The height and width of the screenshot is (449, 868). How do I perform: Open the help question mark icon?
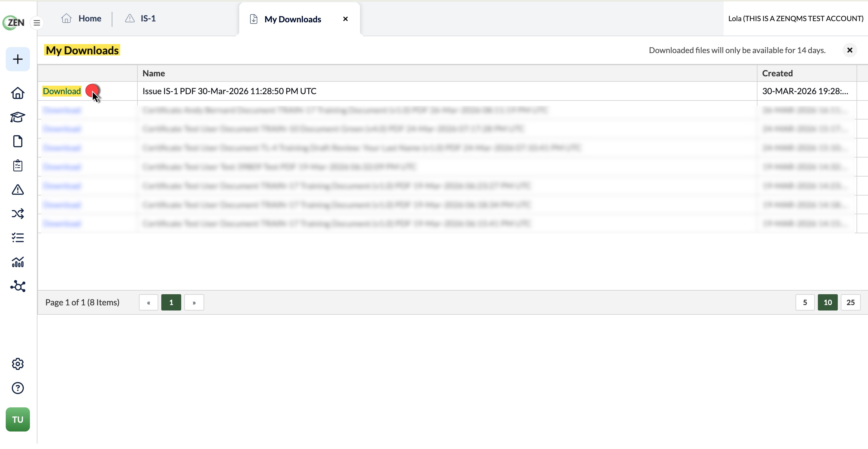pyautogui.click(x=18, y=388)
